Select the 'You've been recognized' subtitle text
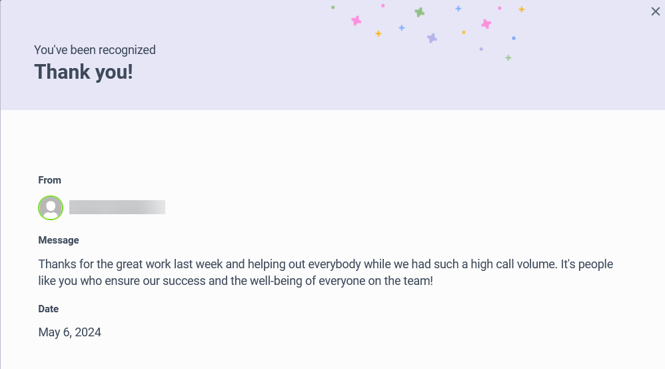The image size is (665, 369). [x=95, y=50]
